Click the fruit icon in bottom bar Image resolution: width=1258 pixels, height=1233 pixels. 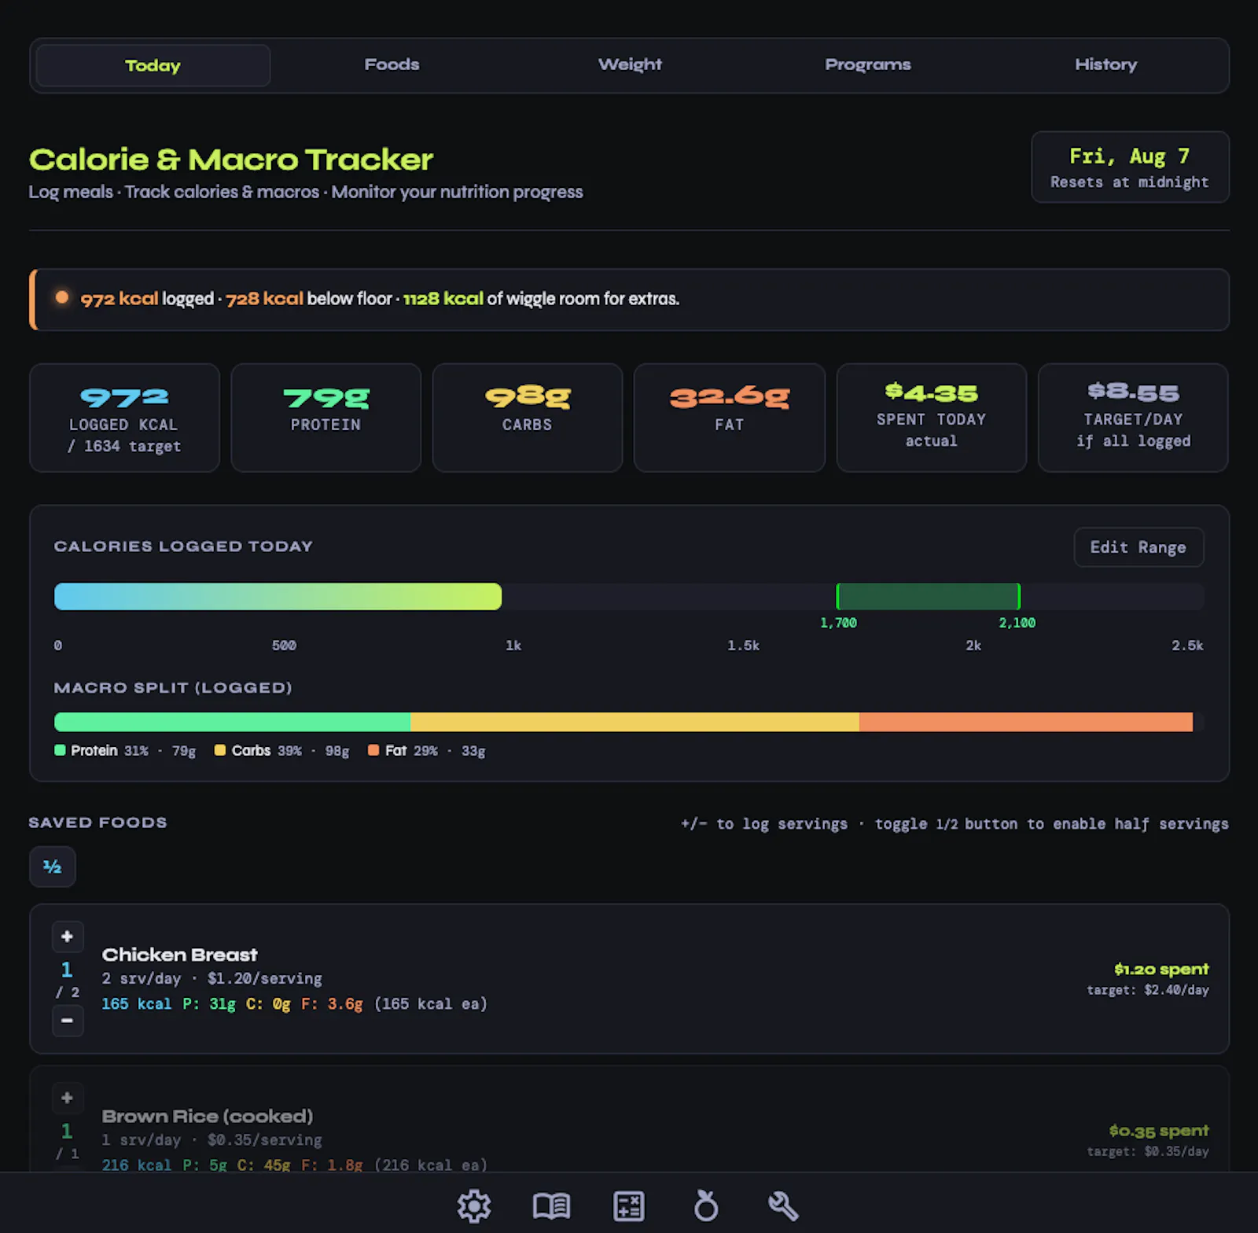point(706,1205)
